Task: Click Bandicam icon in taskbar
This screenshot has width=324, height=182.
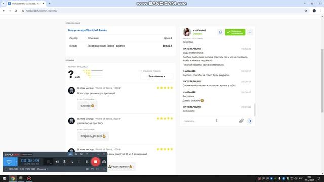Action: click(x=29, y=178)
